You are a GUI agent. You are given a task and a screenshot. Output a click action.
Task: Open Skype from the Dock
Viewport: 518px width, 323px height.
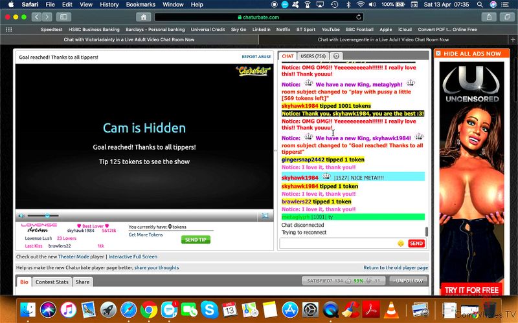click(x=209, y=310)
